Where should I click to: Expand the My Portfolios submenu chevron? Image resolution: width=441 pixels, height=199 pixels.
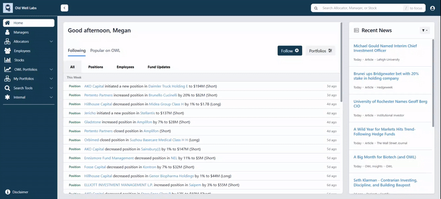(51, 79)
